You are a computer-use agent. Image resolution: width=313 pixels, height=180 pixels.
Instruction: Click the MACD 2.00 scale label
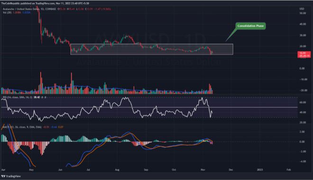[302, 132]
